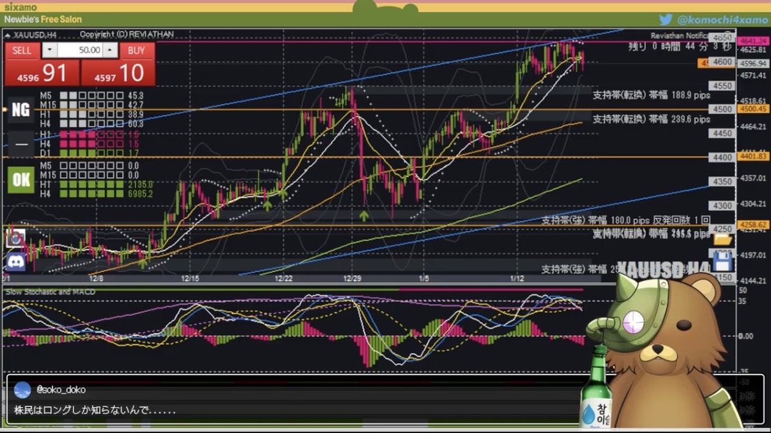Click the buy price panel 4597 10

(x=118, y=72)
